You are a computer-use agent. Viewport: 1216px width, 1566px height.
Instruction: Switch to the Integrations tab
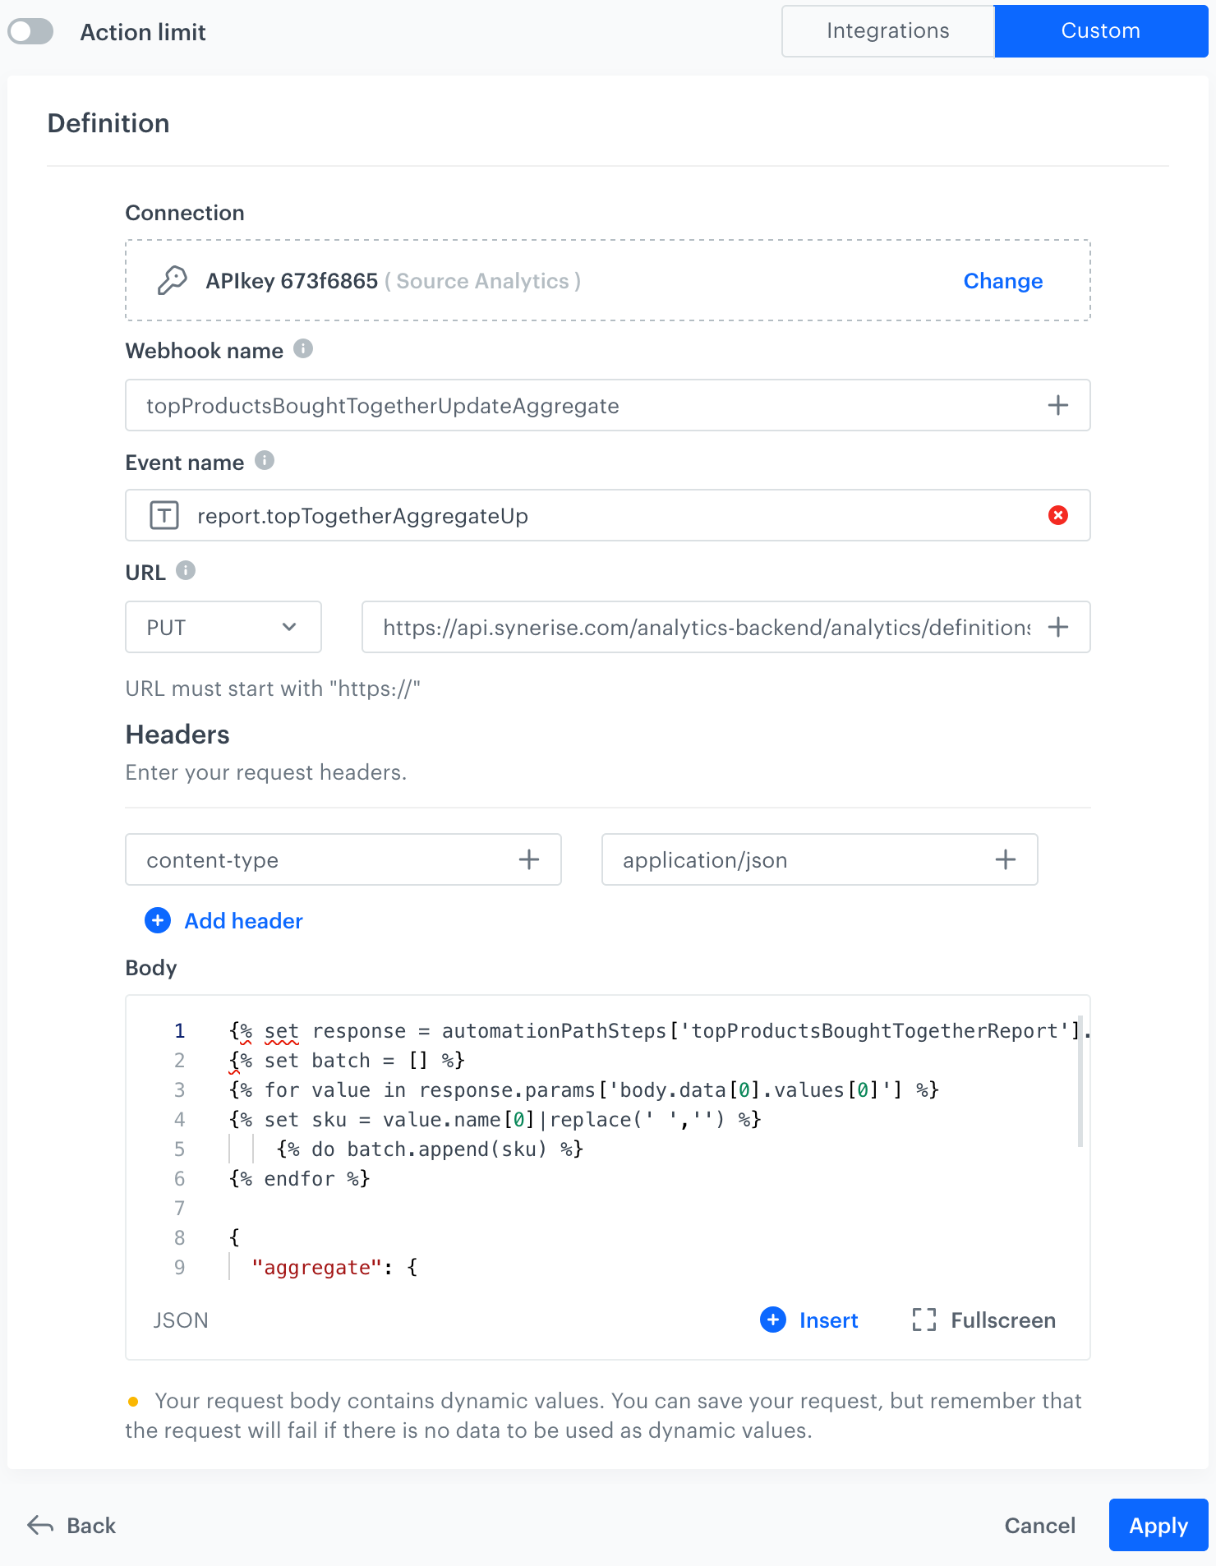pyautogui.click(x=887, y=31)
